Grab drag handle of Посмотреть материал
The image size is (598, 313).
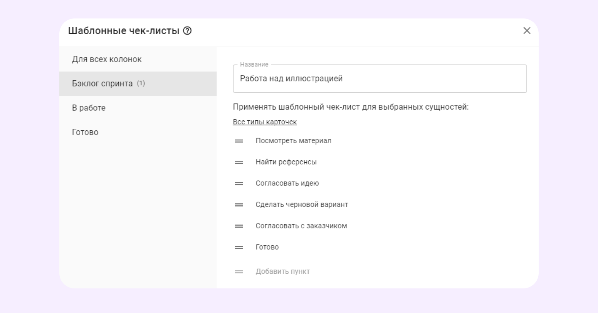(x=239, y=141)
